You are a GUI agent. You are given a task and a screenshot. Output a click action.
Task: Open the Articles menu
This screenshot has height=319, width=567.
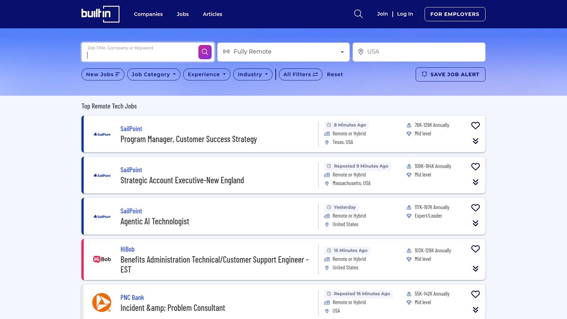[212, 14]
